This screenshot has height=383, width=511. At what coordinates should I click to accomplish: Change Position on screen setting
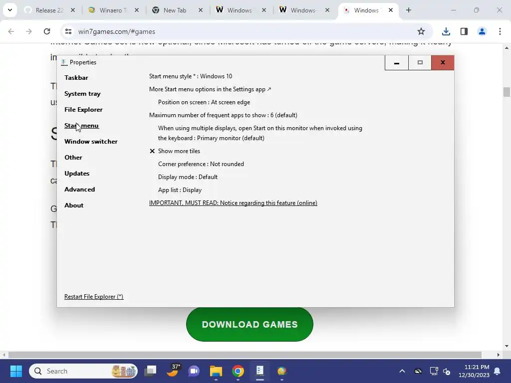[204, 102]
